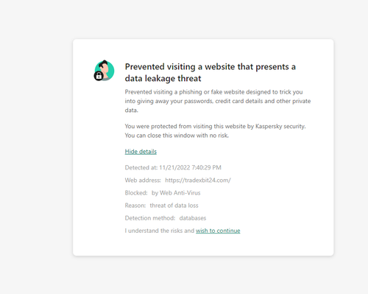Click the 'Detection method: databases' line

point(166,218)
